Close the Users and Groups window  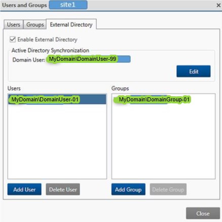click(218, 5)
